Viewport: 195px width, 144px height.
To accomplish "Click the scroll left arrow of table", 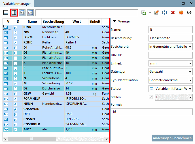I will tap(5, 139).
